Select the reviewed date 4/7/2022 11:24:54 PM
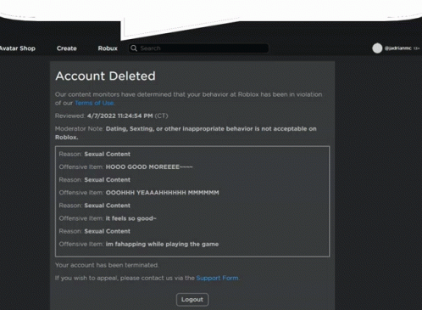422x310 pixels. click(x=119, y=116)
